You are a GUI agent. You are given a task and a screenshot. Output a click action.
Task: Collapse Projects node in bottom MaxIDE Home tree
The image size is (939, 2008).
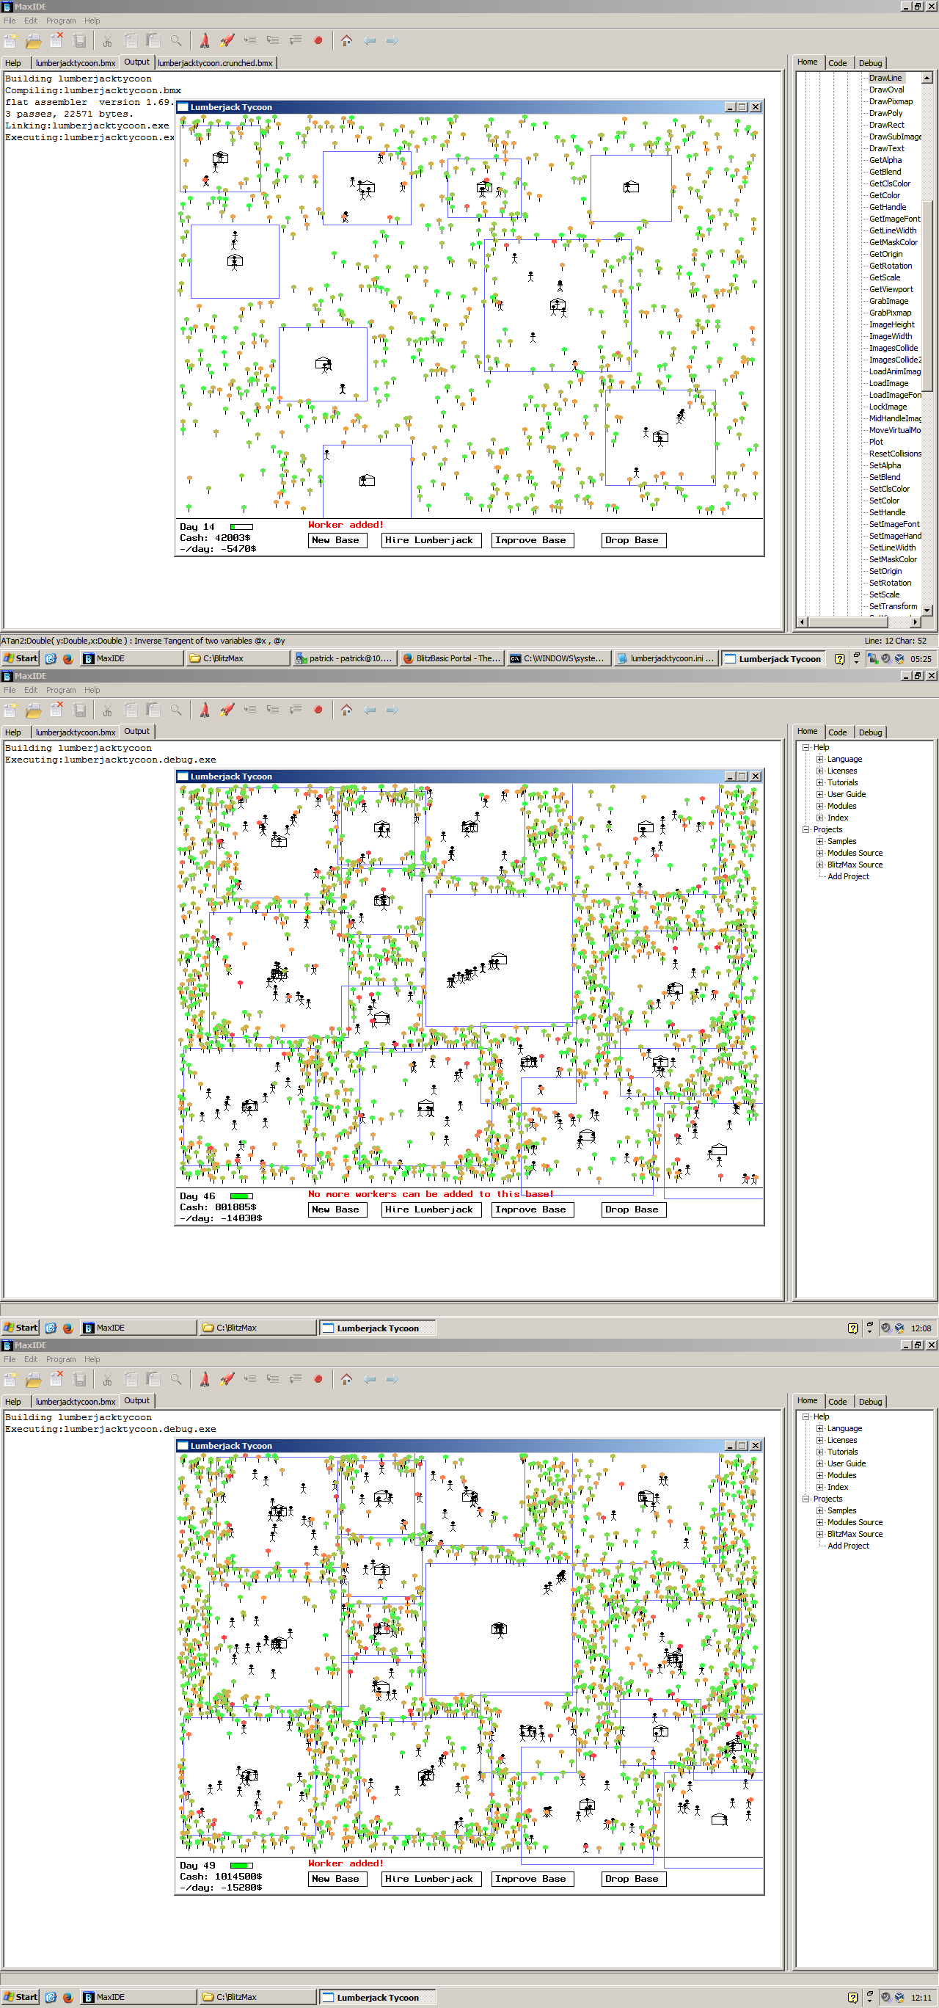(806, 1499)
